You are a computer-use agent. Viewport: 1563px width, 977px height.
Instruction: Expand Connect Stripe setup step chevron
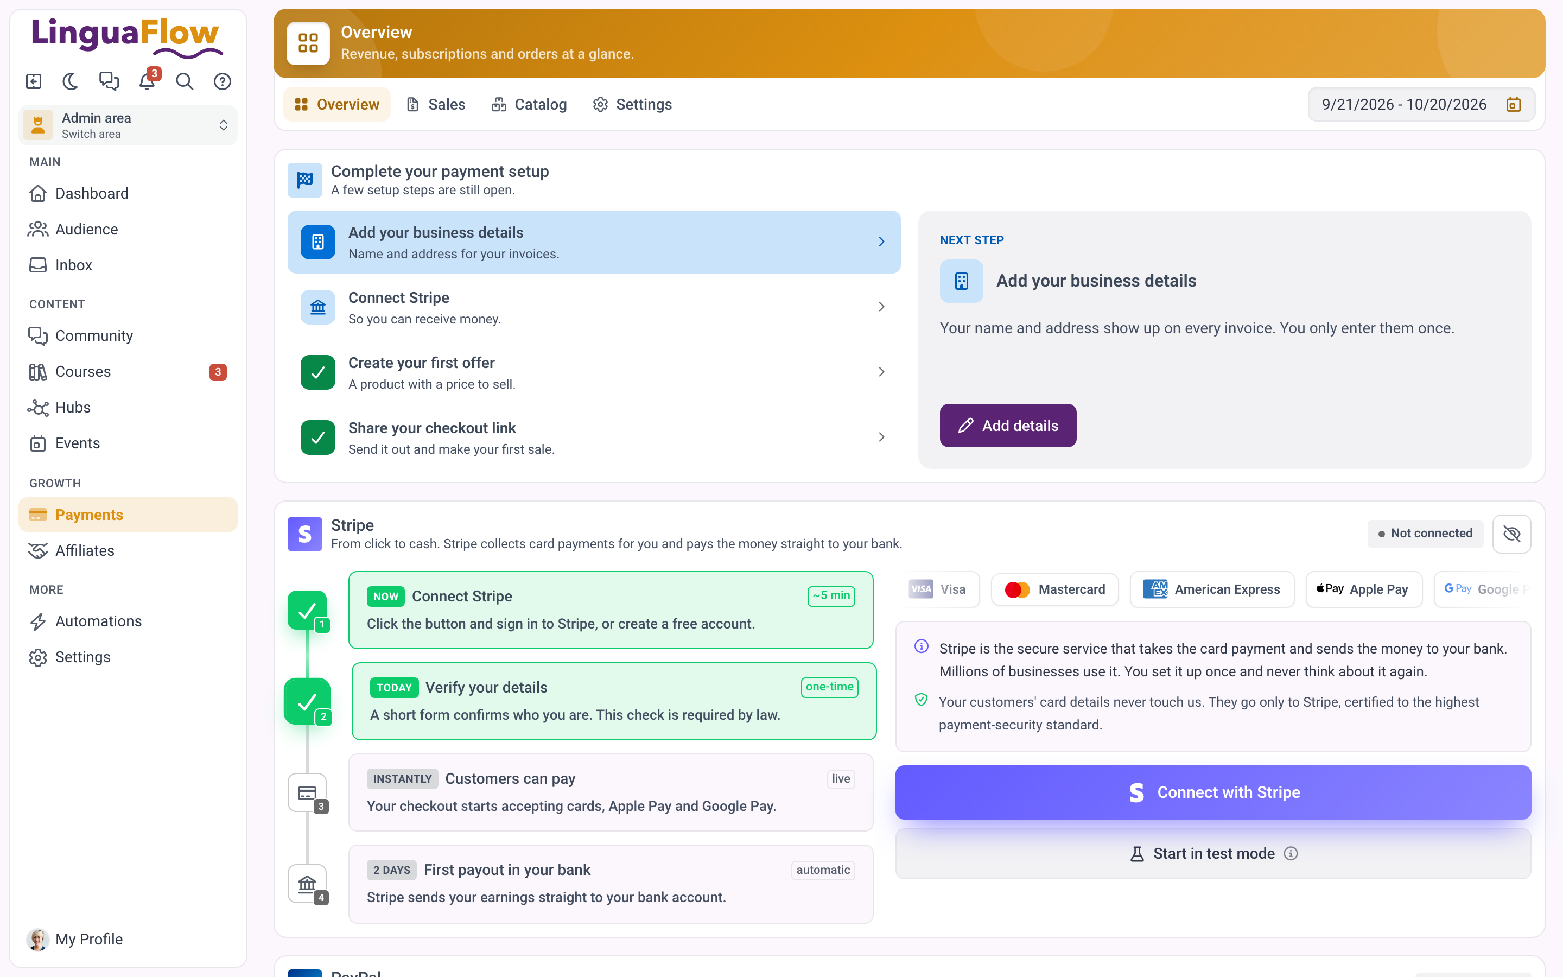point(881,307)
